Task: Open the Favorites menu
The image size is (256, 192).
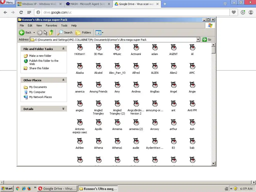Action: tap(51, 25)
